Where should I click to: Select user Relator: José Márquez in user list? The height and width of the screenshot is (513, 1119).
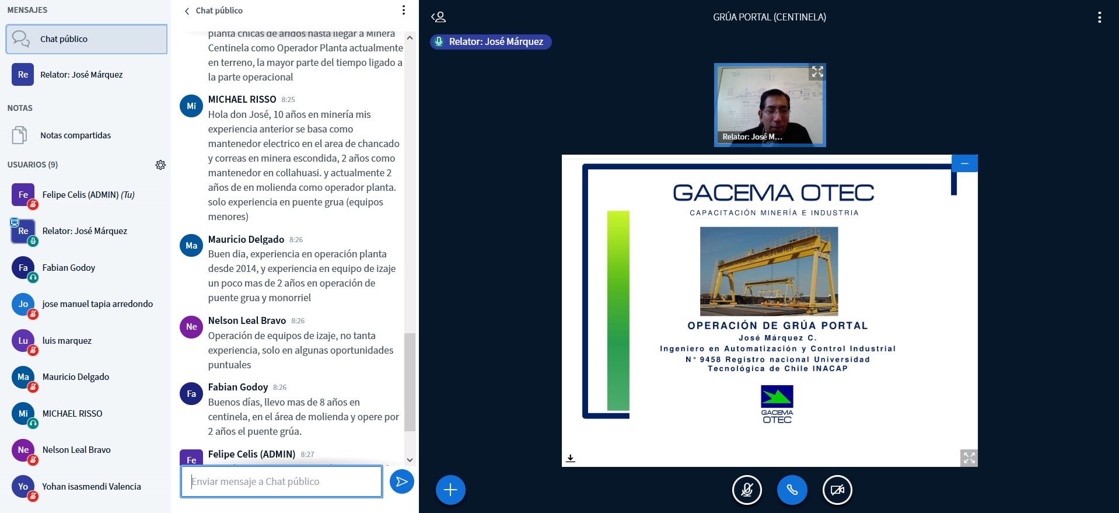[x=86, y=231]
